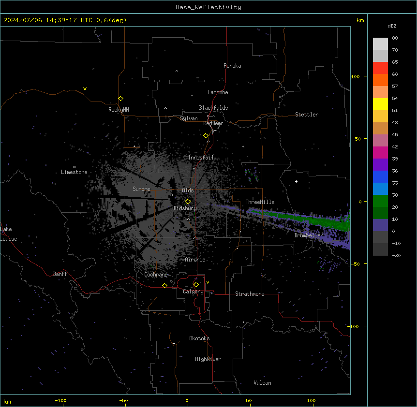Select the Banff town label
The width and height of the screenshot is (417, 407).
pos(60,274)
